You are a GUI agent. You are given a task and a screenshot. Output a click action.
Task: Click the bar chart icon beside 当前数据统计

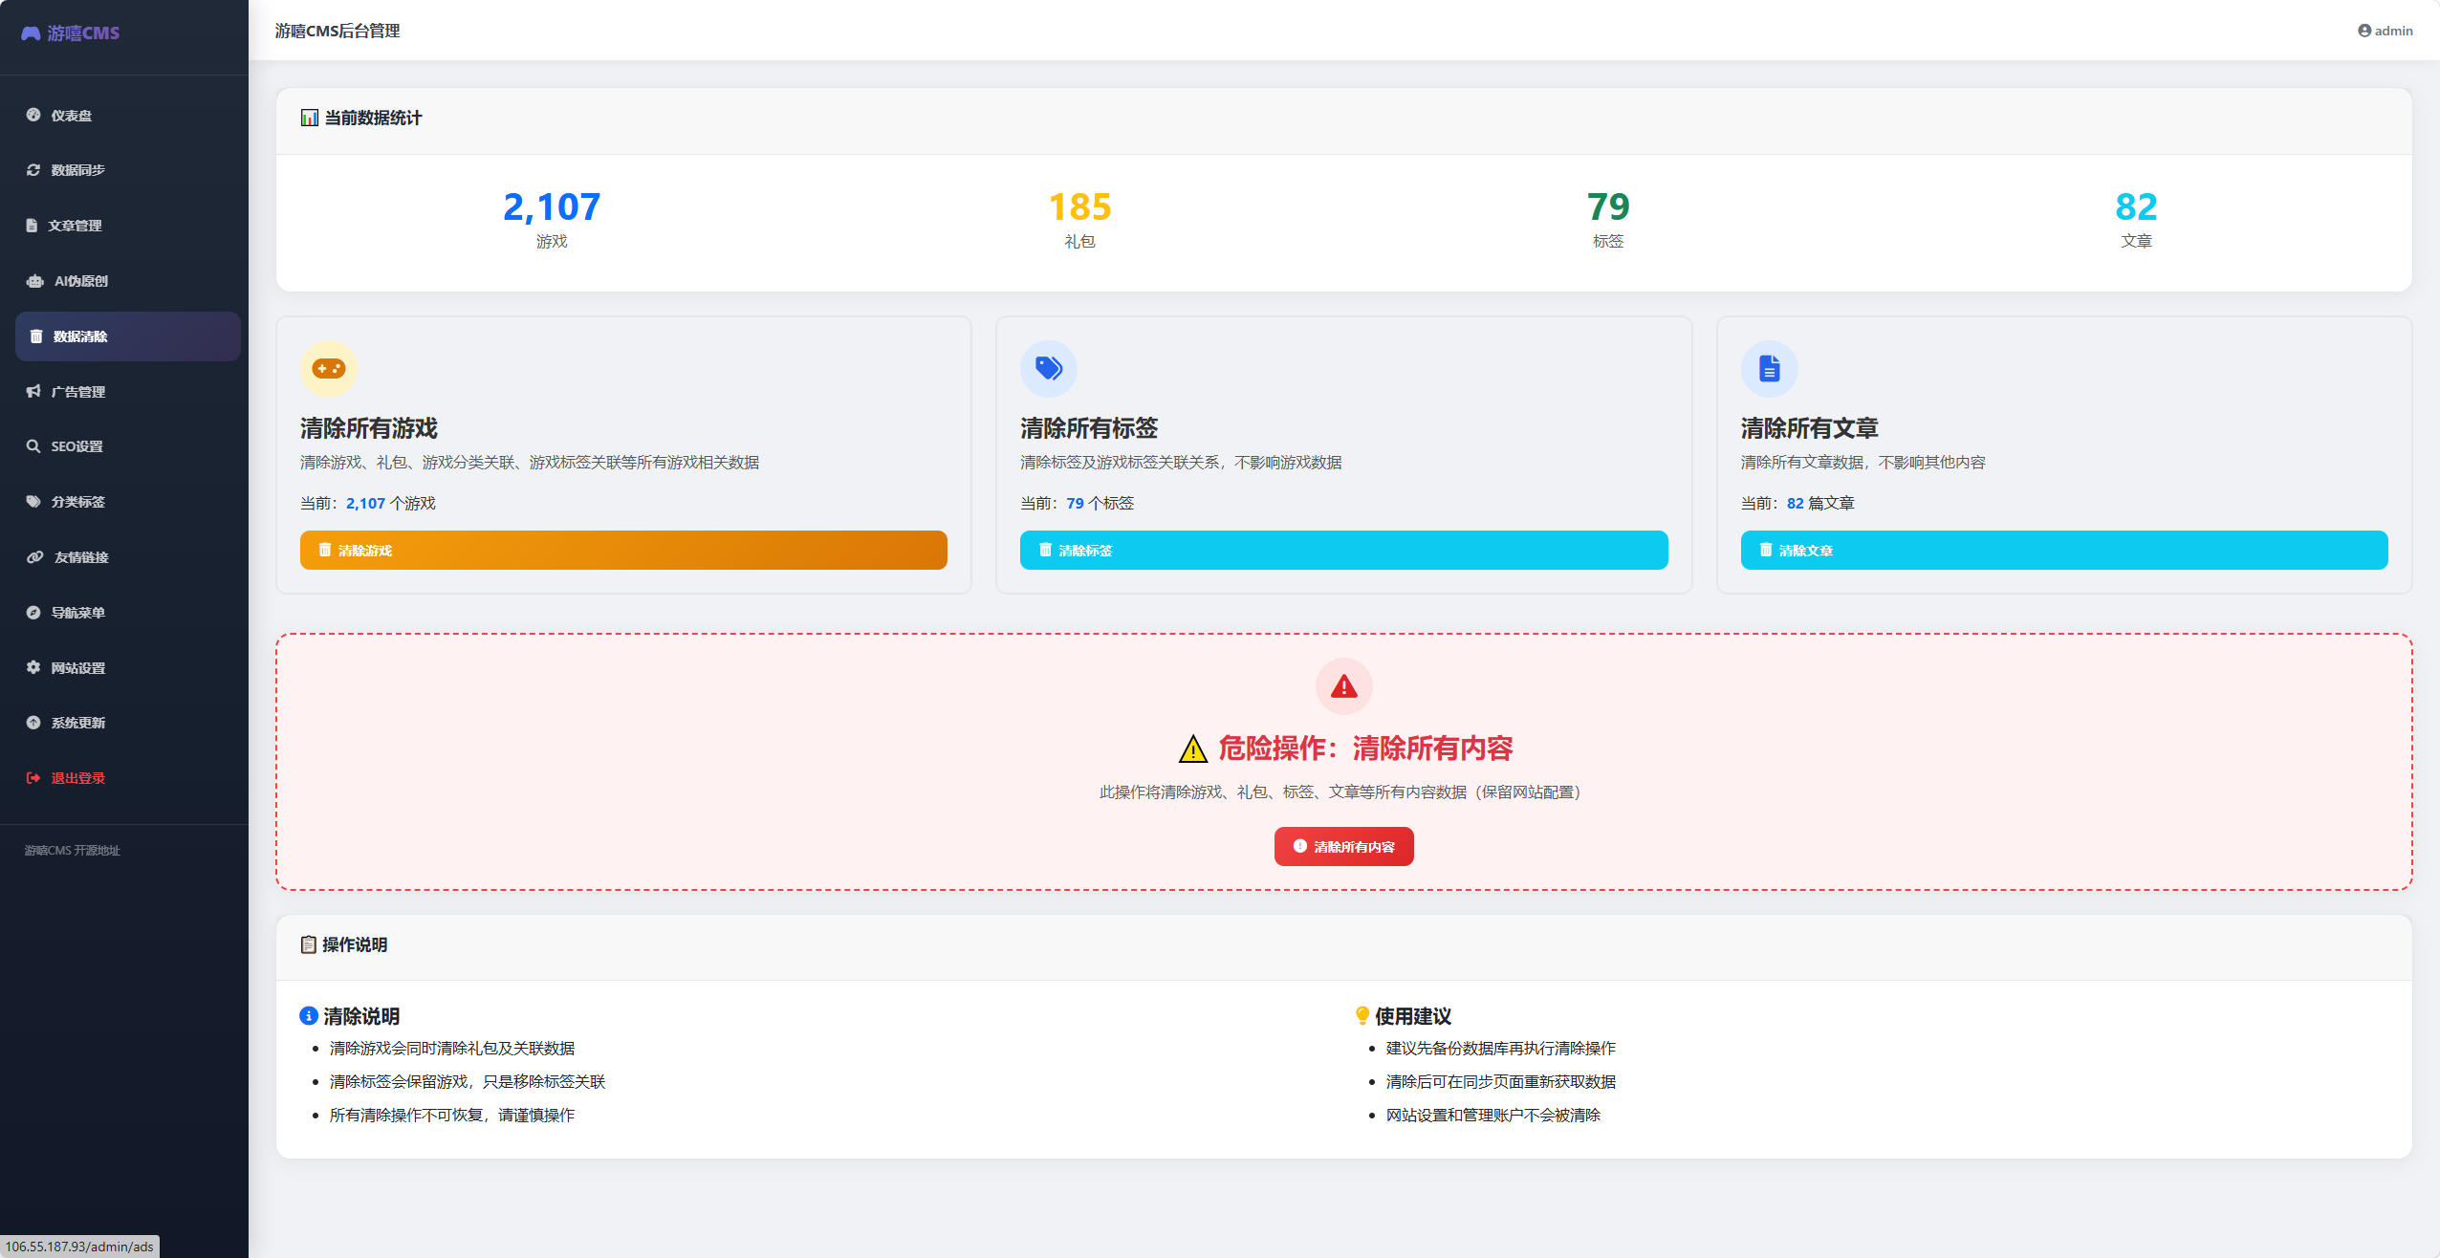tap(309, 118)
